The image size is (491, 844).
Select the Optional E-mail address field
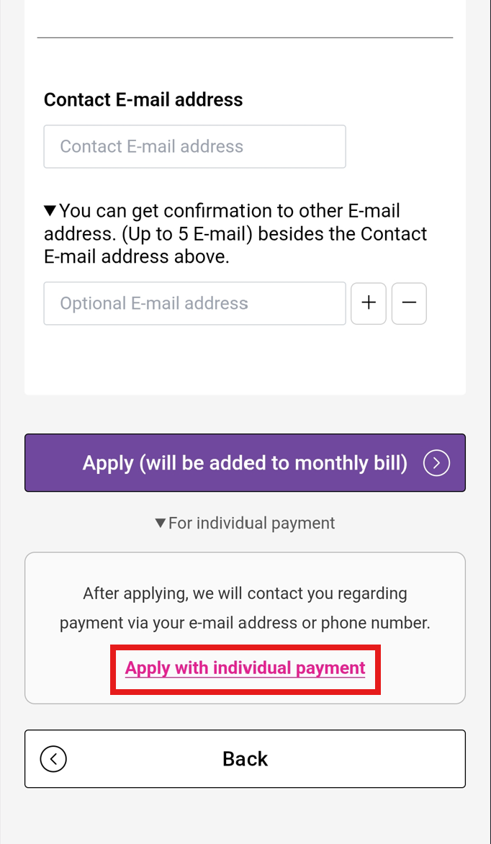pos(194,303)
